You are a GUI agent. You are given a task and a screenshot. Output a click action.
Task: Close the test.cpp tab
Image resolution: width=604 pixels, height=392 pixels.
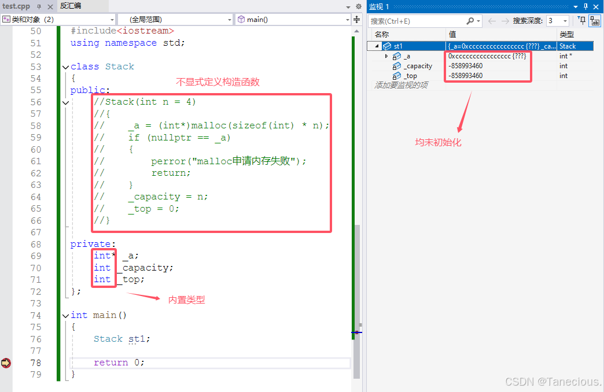tap(50, 6)
